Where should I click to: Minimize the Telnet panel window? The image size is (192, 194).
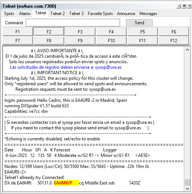pos(179,6)
